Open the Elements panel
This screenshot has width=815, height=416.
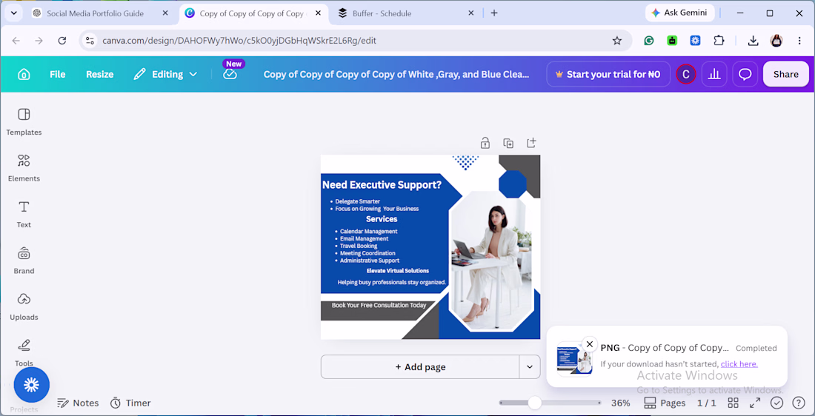[x=24, y=168]
